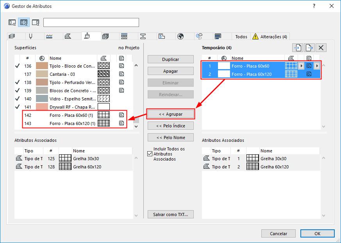Click the color swatch of Drywall RF - Chapa R...
Viewport: 341px width, 243px height.
[42, 107]
